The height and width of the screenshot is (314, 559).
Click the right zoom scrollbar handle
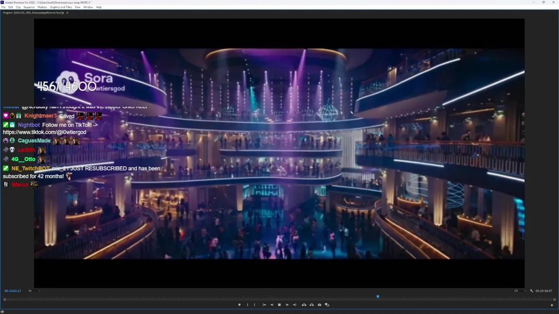pyautogui.click(x=555, y=299)
